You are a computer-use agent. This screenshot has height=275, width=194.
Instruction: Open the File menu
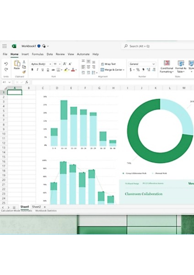click(x=5, y=54)
